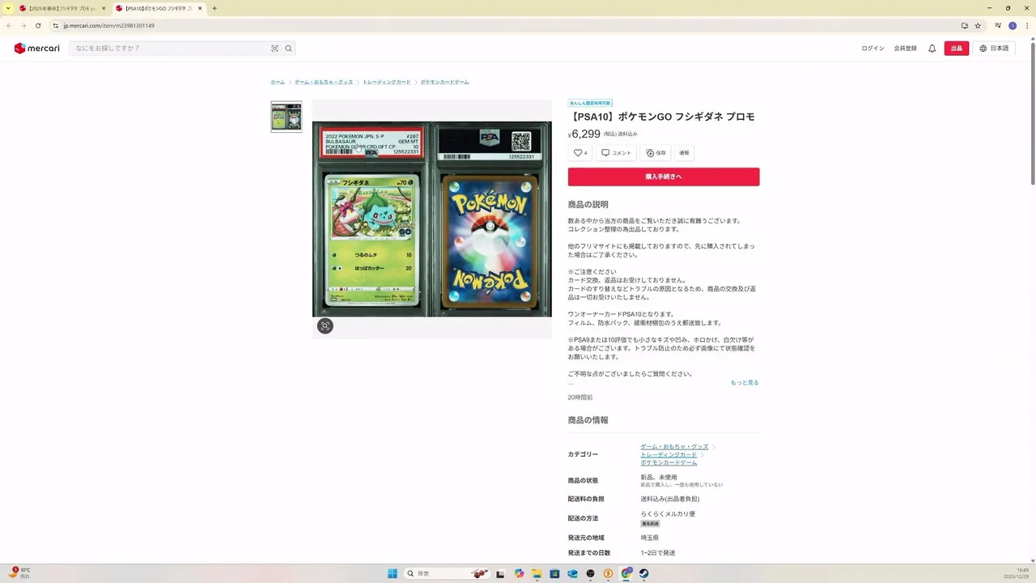Viewport: 1036px width, 583px height.
Task: Open the 会員登録 sign-up link
Action: 906,49
